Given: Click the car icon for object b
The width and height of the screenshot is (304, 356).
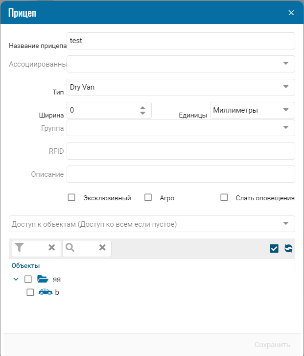Looking at the screenshot, I should point(46,292).
